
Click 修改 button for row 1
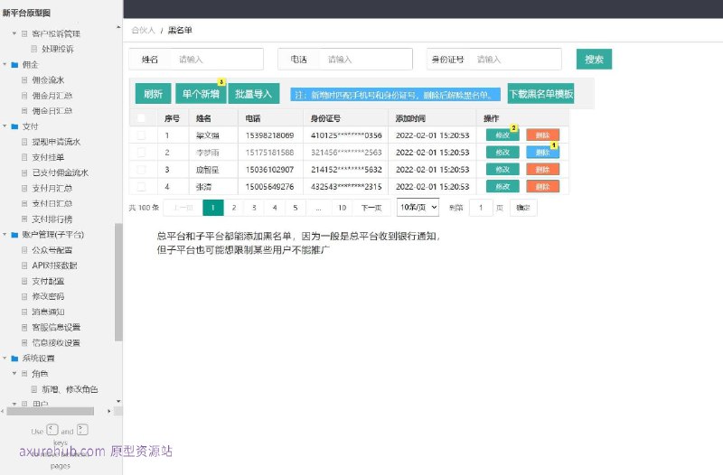point(502,135)
